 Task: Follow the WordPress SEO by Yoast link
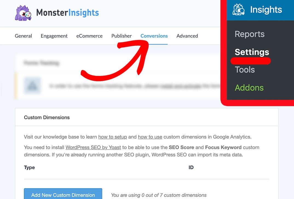tap(93, 147)
